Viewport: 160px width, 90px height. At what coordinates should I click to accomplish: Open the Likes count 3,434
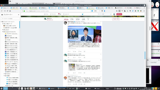click(83, 19)
